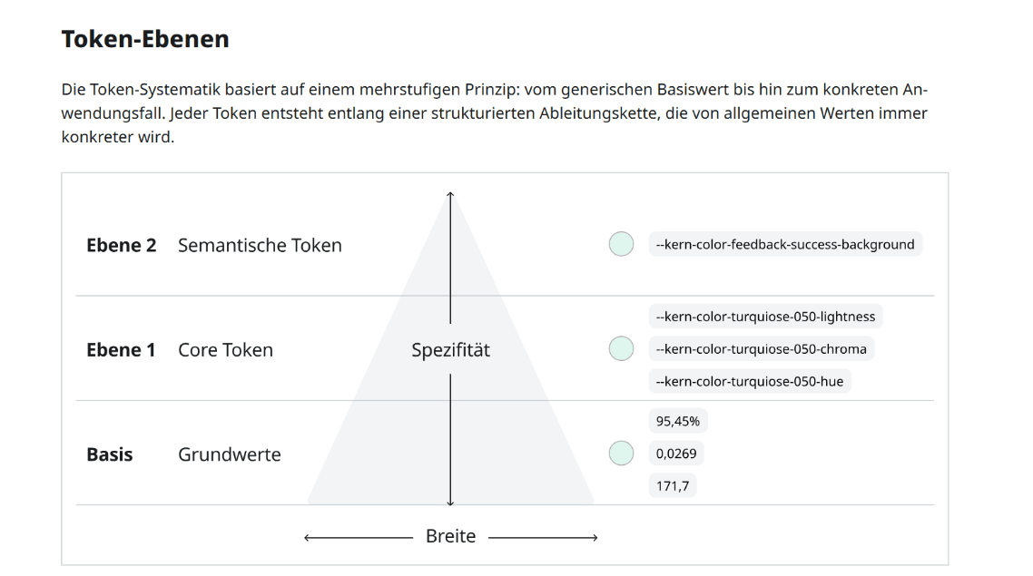Click the Ebene 2 label
Screen dimensions: 1033x576
click(x=122, y=245)
